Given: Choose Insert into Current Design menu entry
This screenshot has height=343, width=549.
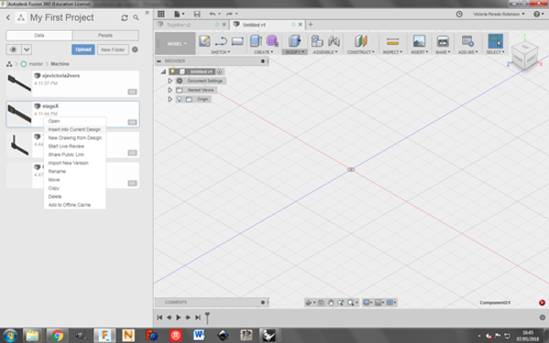Looking at the screenshot, I should pyautogui.click(x=74, y=130).
